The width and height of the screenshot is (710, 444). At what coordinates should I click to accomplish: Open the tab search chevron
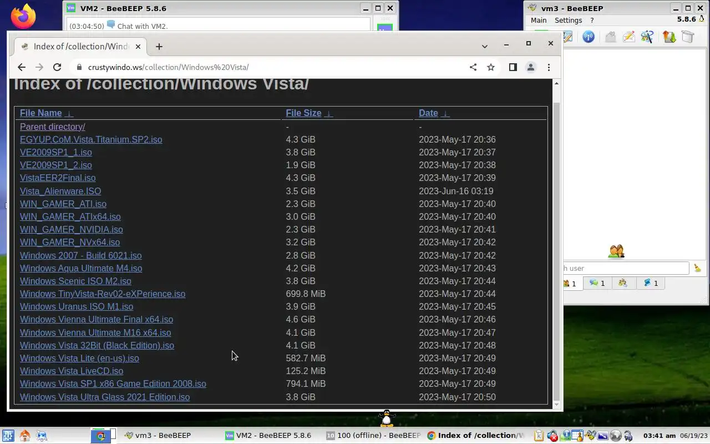[485, 46]
